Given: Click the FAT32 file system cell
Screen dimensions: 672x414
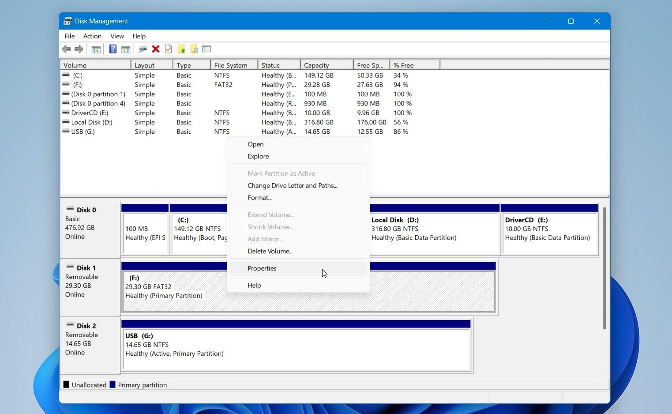Looking at the screenshot, I should pyautogui.click(x=223, y=84).
